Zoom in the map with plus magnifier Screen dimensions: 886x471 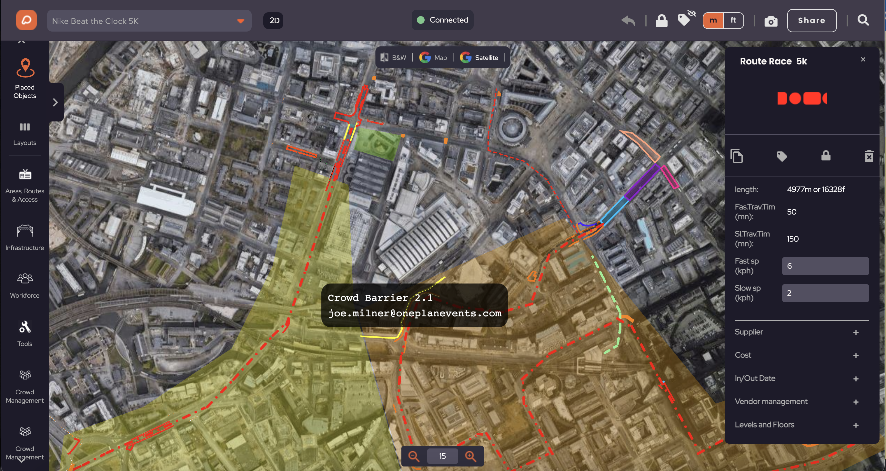pos(470,456)
